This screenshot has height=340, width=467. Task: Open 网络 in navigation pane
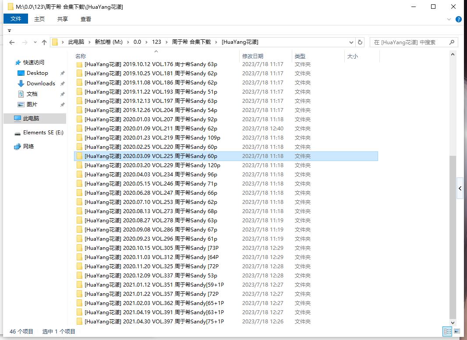point(28,146)
